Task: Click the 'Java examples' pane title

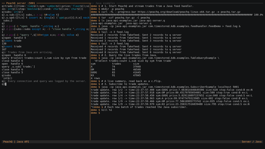Action: 105,3
